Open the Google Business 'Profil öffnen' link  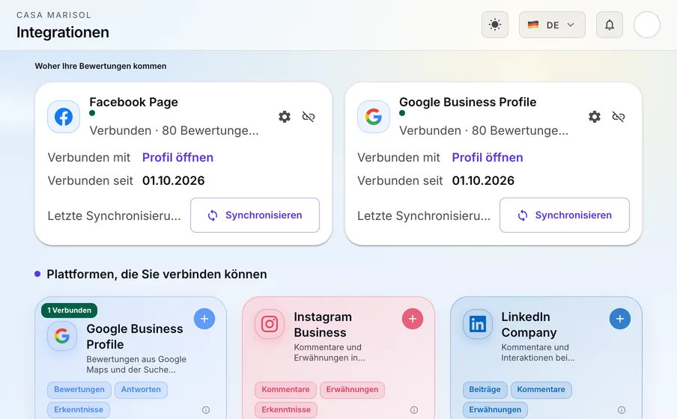point(488,158)
